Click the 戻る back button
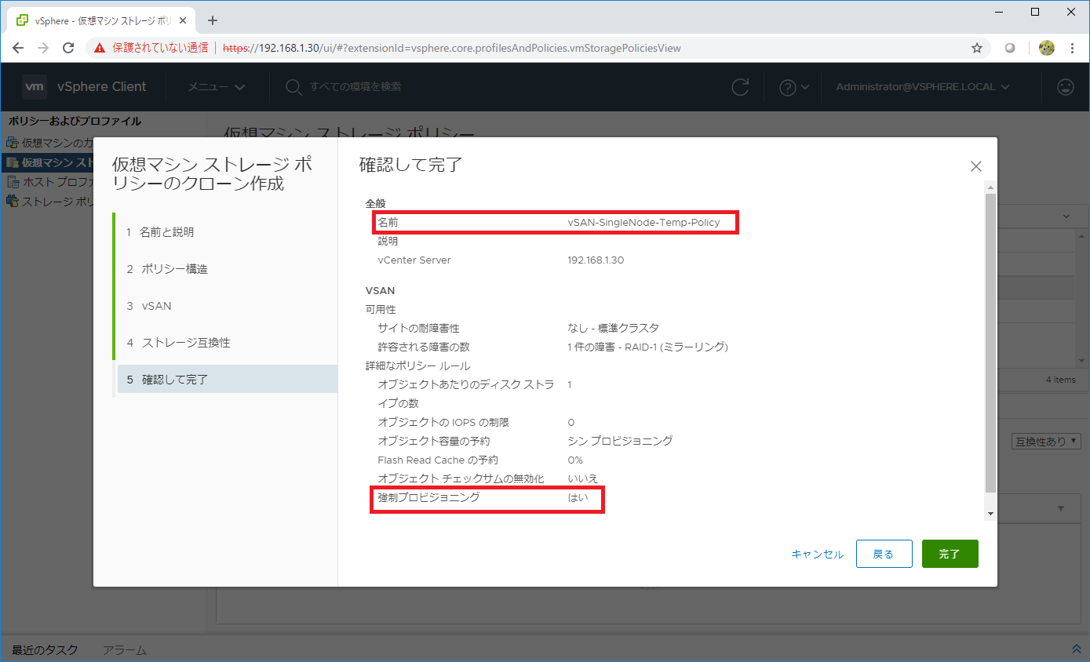 (884, 554)
